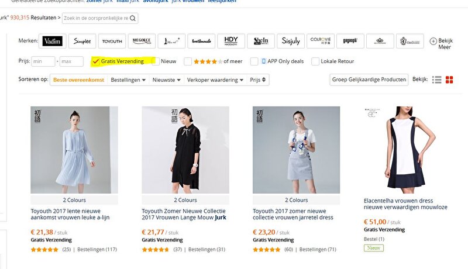Open Elacentelha vrouwen dress title
The image size is (468, 269).
click(405, 204)
